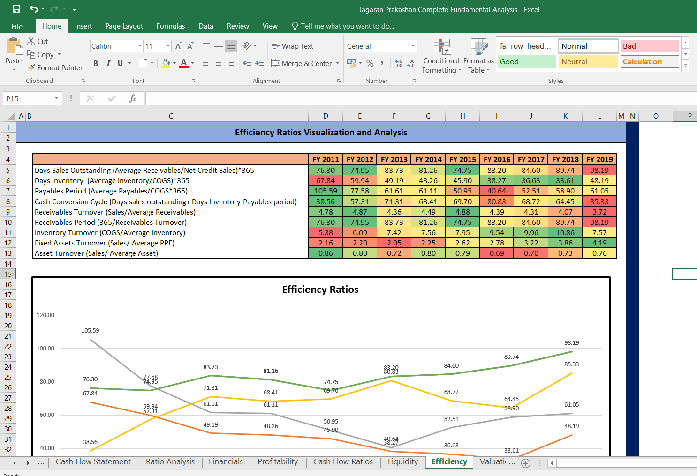
Task: Open the Page Layout ribbon tab
Action: pos(124,26)
